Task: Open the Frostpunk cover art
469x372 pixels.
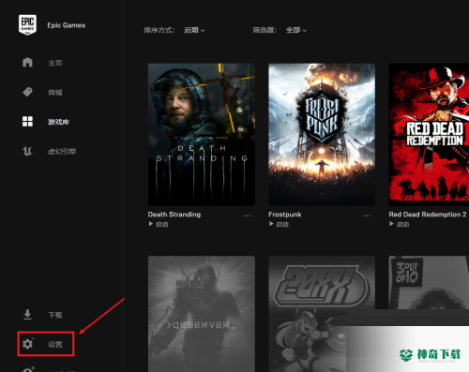Action: [x=322, y=134]
